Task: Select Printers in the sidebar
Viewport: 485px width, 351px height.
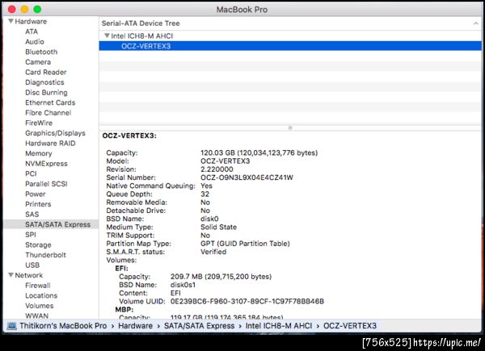Action: 38,204
